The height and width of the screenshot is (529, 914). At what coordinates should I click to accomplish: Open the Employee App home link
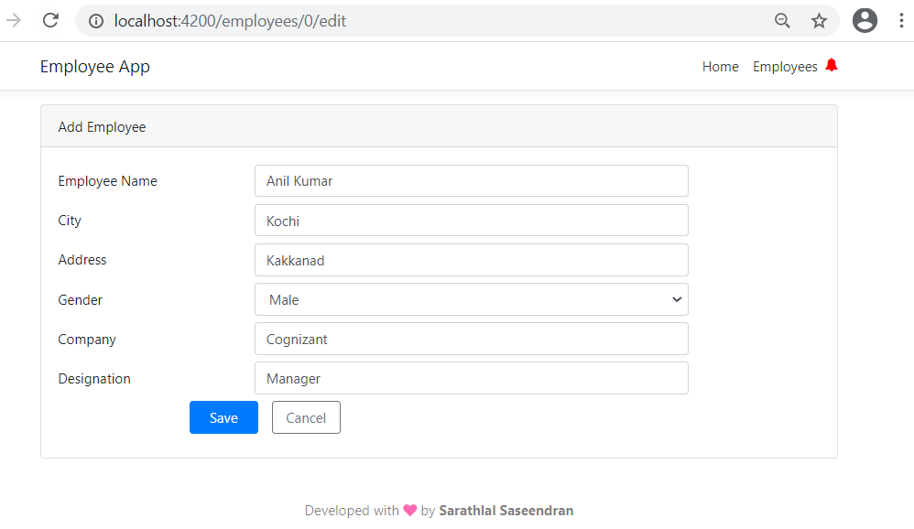(x=95, y=66)
